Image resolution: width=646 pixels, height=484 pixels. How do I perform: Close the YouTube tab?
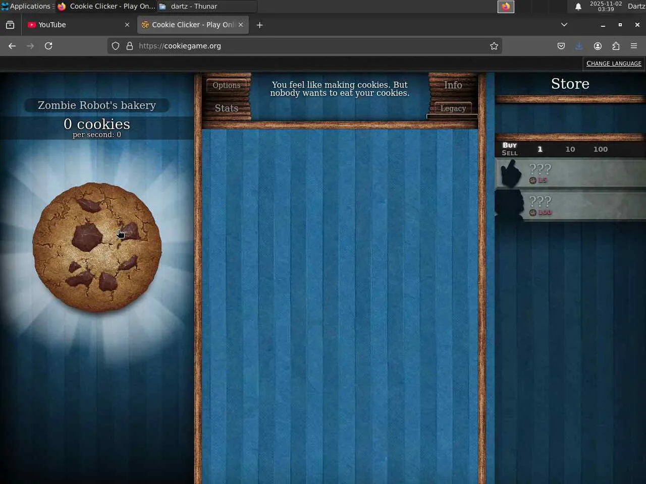[127, 25]
